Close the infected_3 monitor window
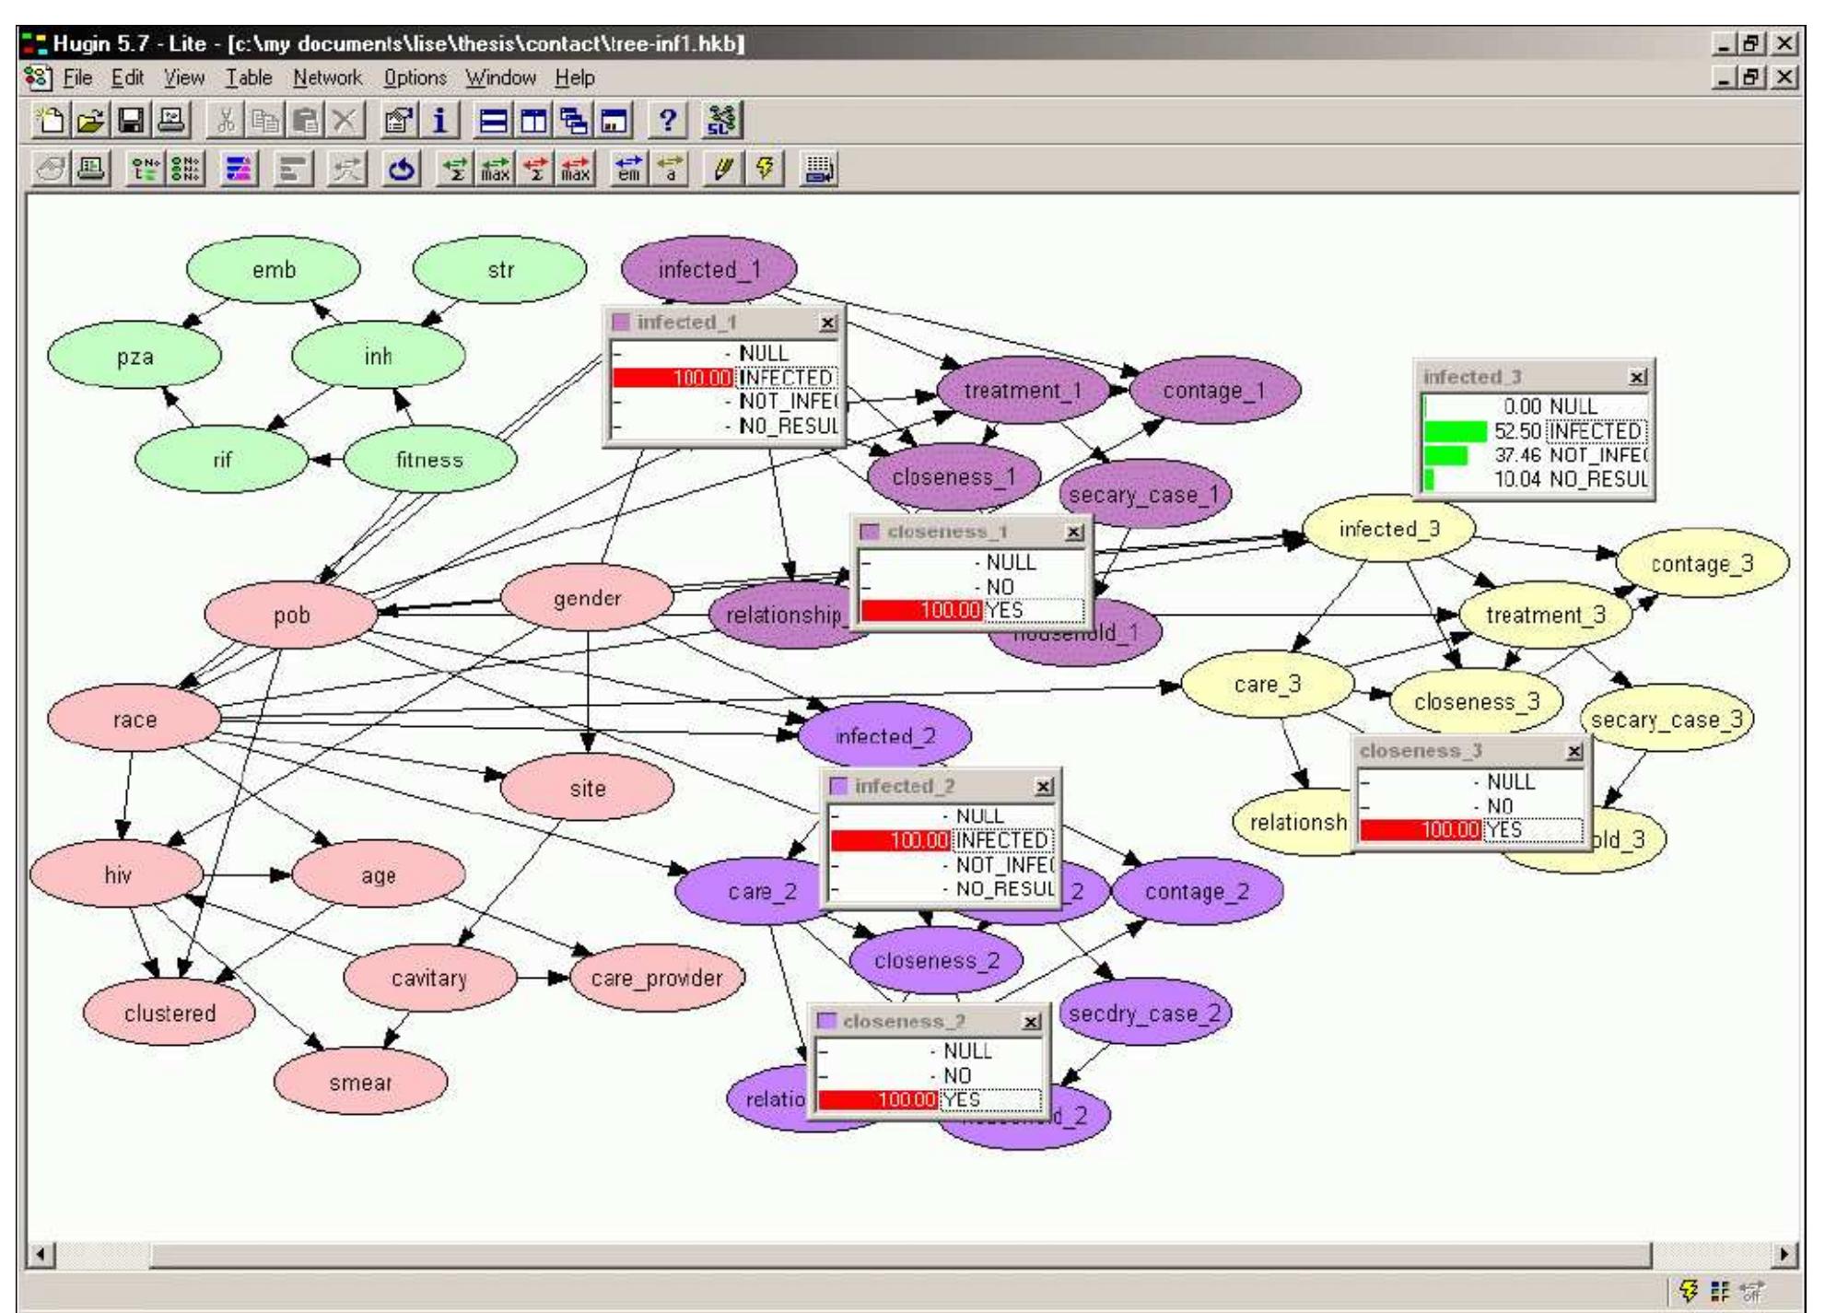Screen dimensions: 1825x1313 [1637, 377]
